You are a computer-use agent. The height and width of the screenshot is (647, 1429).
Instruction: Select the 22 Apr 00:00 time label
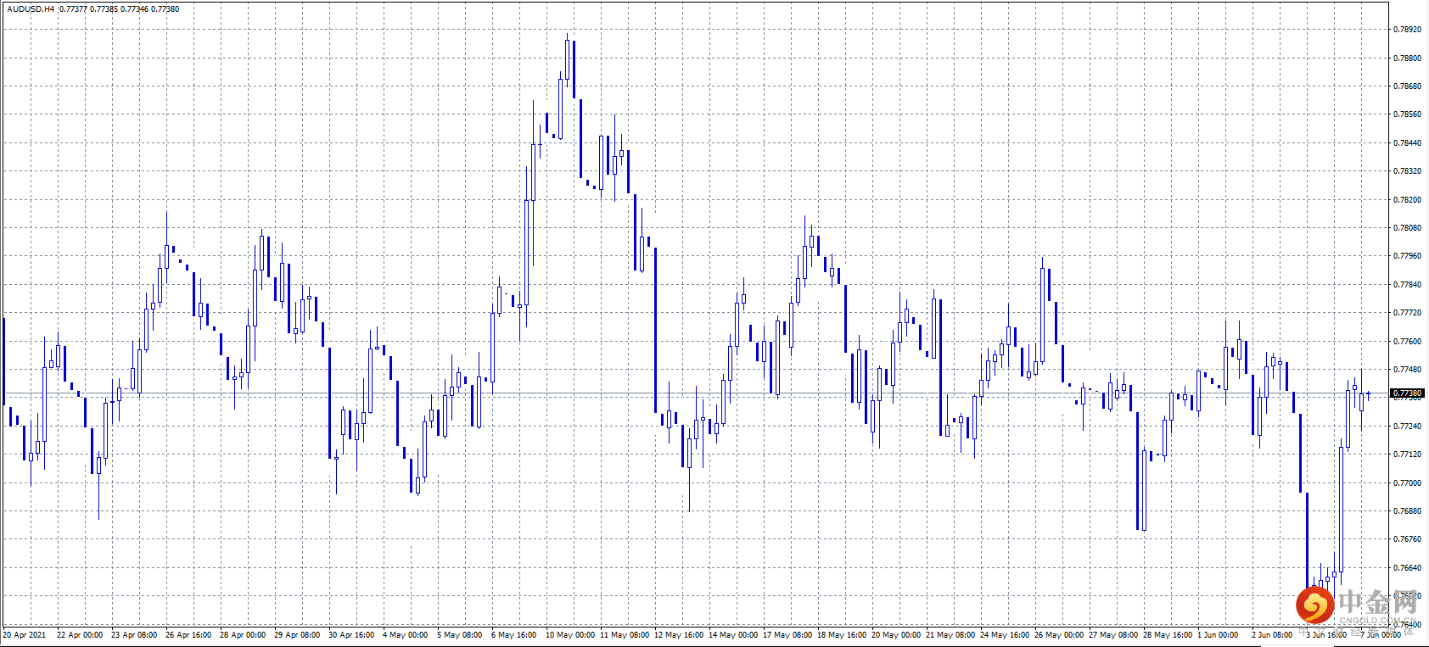[x=80, y=635]
